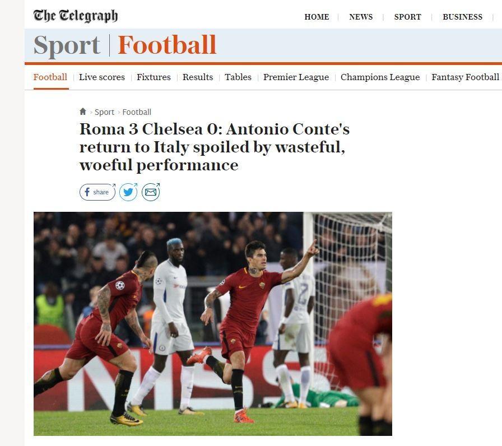Click the Football breadcrumb link
Screen dimensions: 502x446
click(x=137, y=112)
